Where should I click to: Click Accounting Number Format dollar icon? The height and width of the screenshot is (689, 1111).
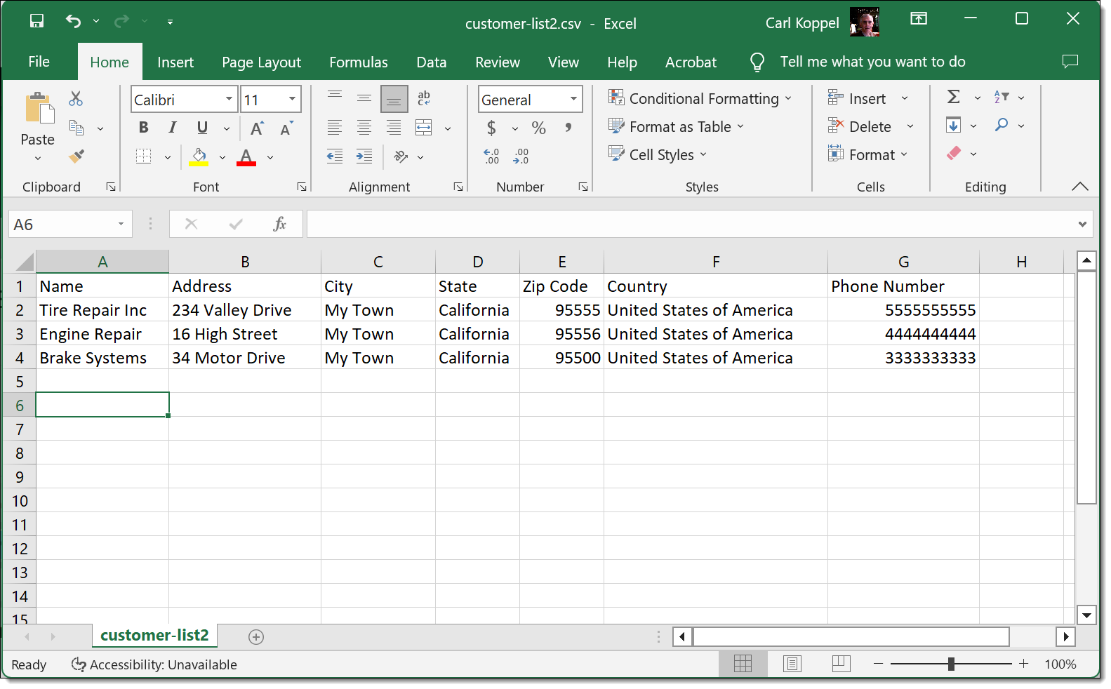[491, 128]
